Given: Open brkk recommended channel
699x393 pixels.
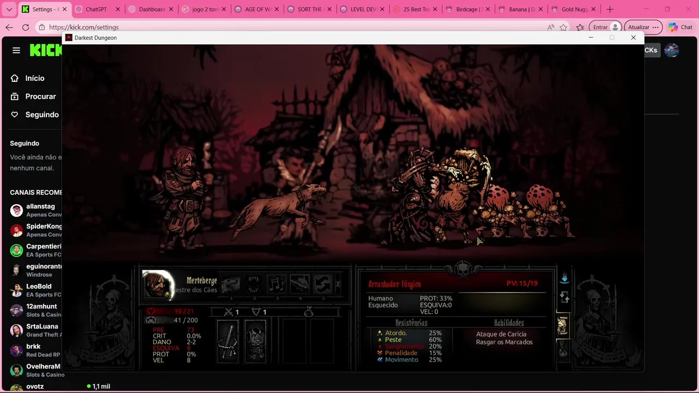Looking at the screenshot, I should pos(35,350).
